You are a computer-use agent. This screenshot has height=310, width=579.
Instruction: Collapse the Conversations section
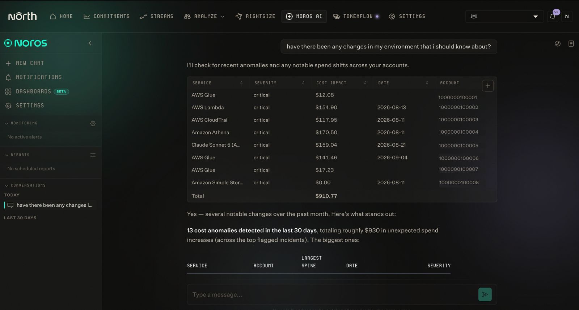point(25,185)
